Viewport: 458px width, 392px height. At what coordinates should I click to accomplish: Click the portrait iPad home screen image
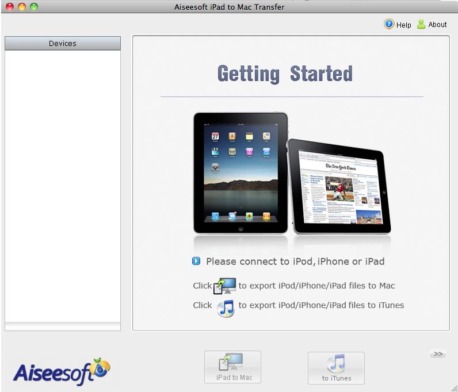click(x=241, y=172)
